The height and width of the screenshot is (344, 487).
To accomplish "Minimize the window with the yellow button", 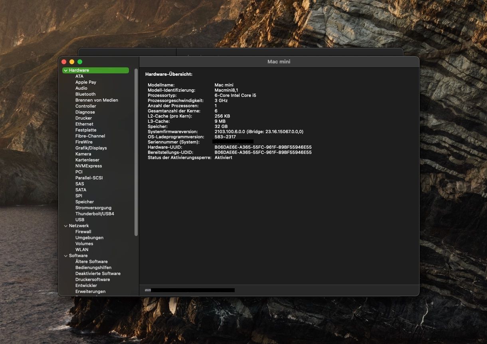I will point(72,62).
